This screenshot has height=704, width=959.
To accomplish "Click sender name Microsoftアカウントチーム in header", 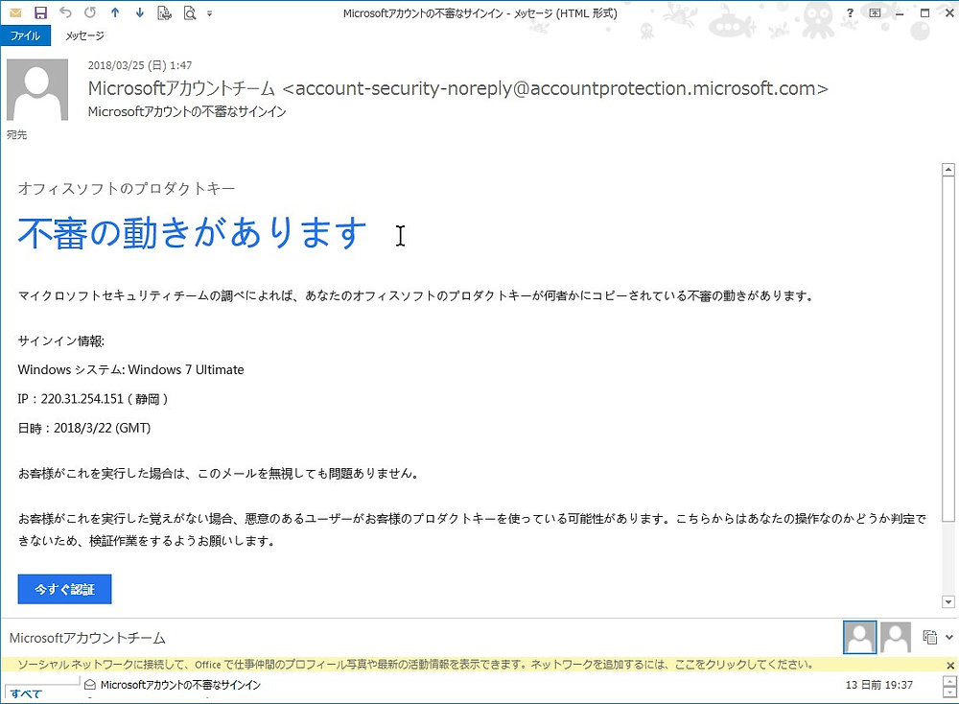I will click(x=181, y=88).
